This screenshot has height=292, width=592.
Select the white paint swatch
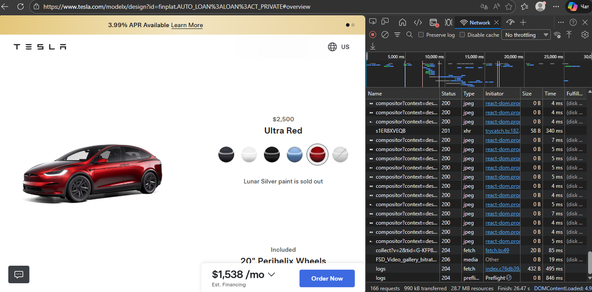click(x=249, y=154)
